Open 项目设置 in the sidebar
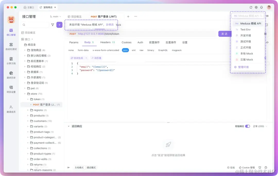278x176 pixels. click(11, 89)
